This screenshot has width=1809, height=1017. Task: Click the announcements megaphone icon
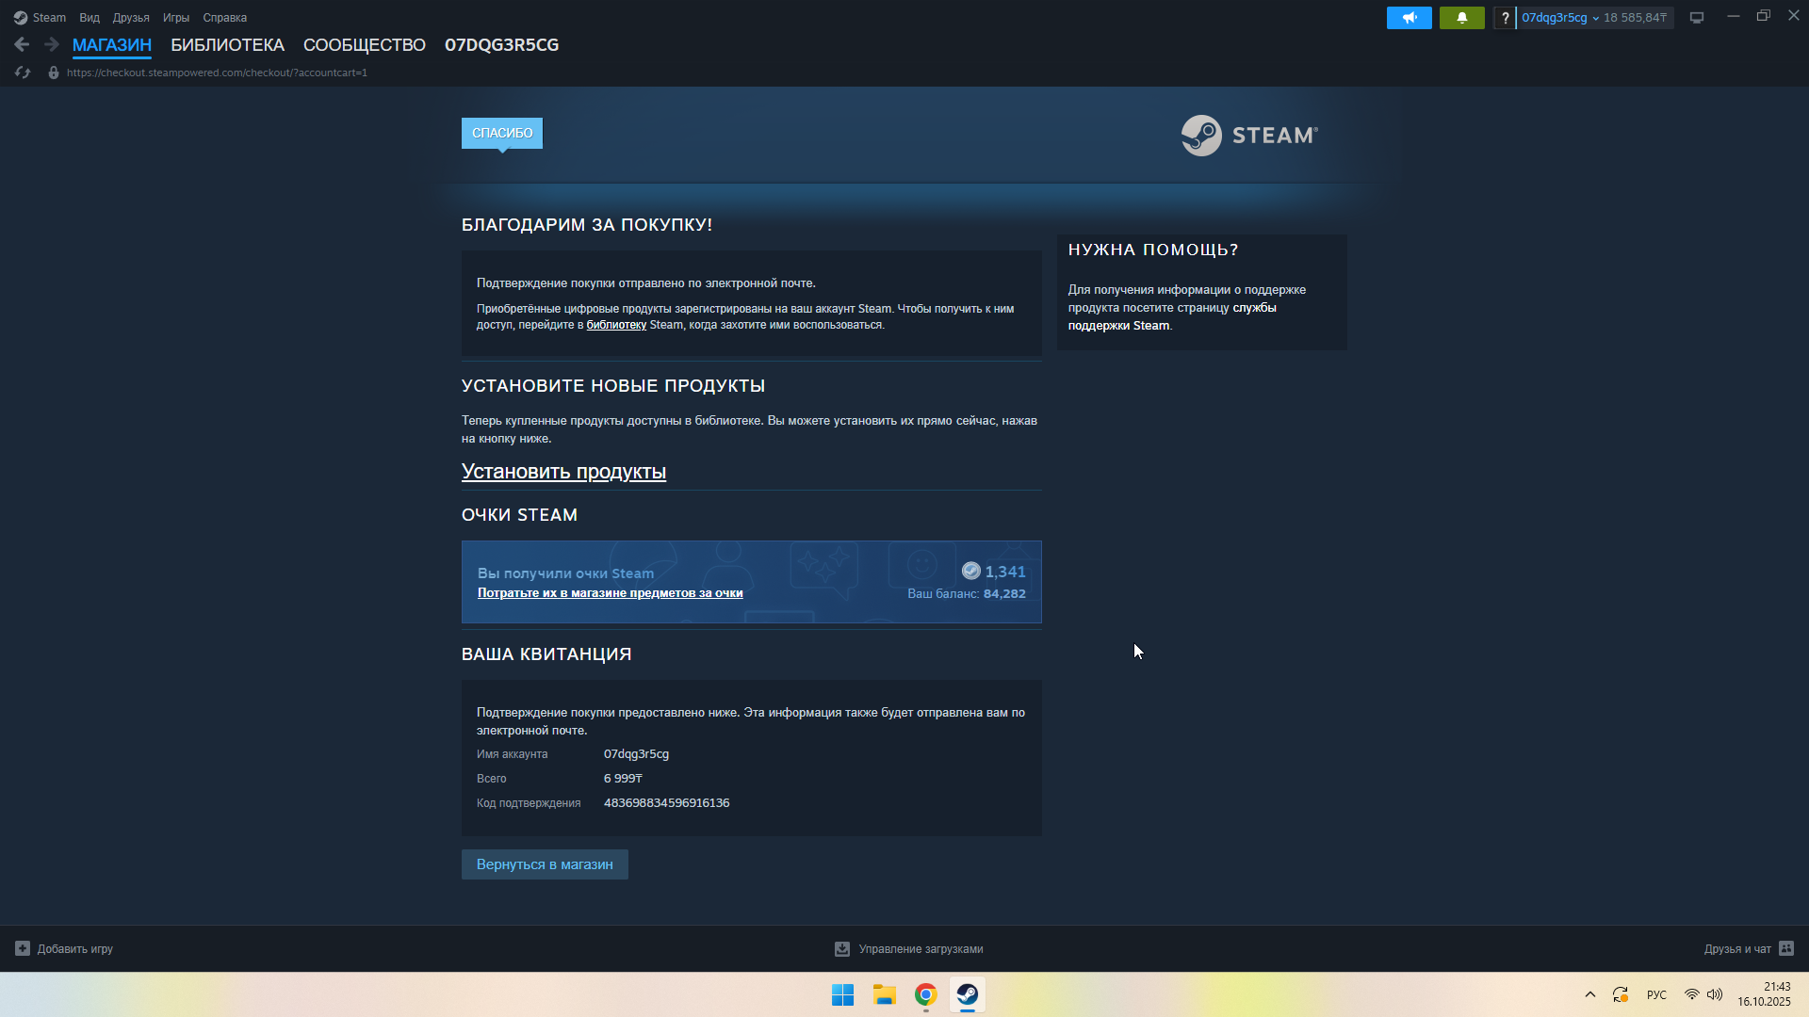point(1409,18)
